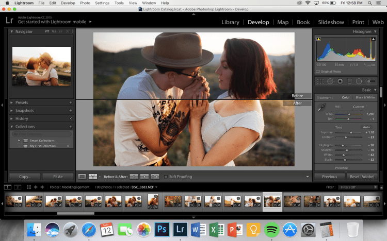
Task: Select the Radial Filter tool
Action: click(x=359, y=81)
